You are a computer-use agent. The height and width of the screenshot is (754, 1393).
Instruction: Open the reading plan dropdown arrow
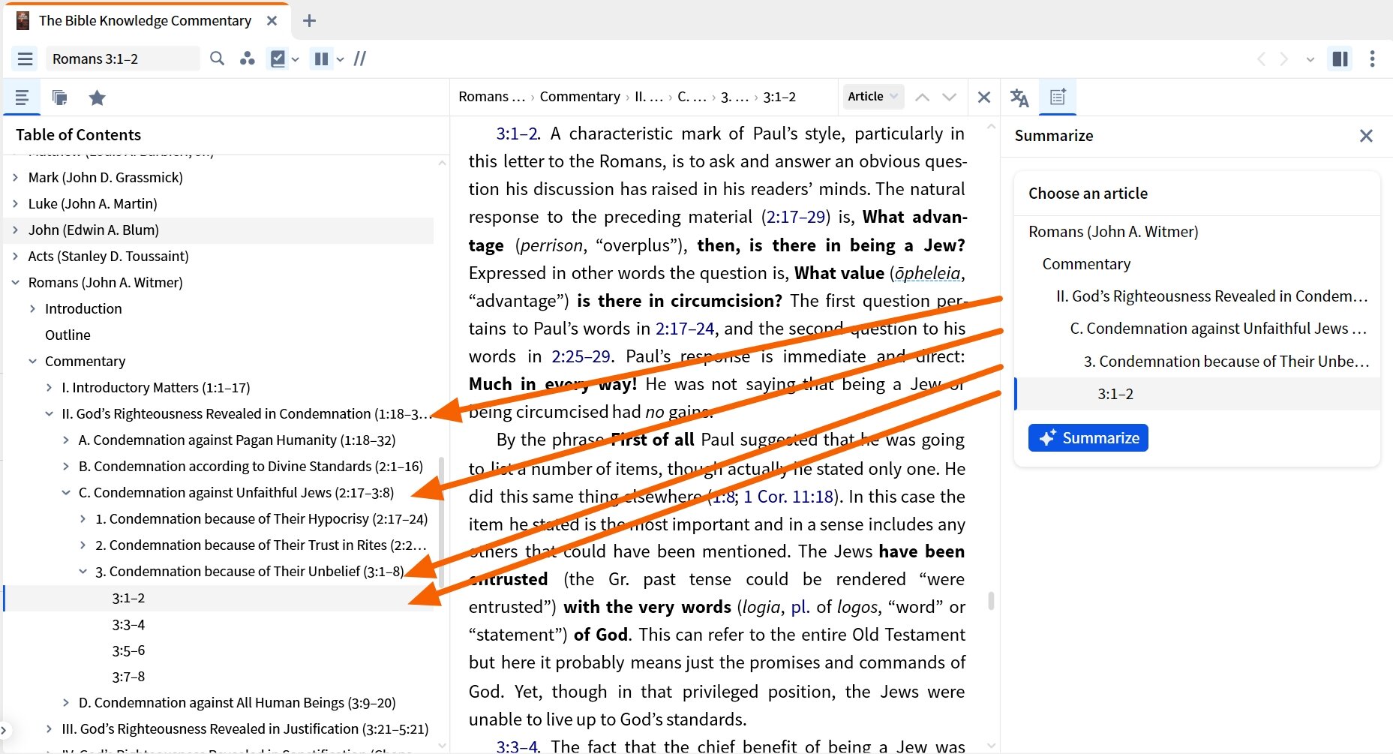[x=296, y=59]
